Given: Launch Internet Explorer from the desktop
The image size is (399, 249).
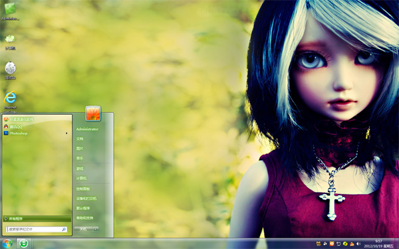Looking at the screenshot, I should [10, 102].
